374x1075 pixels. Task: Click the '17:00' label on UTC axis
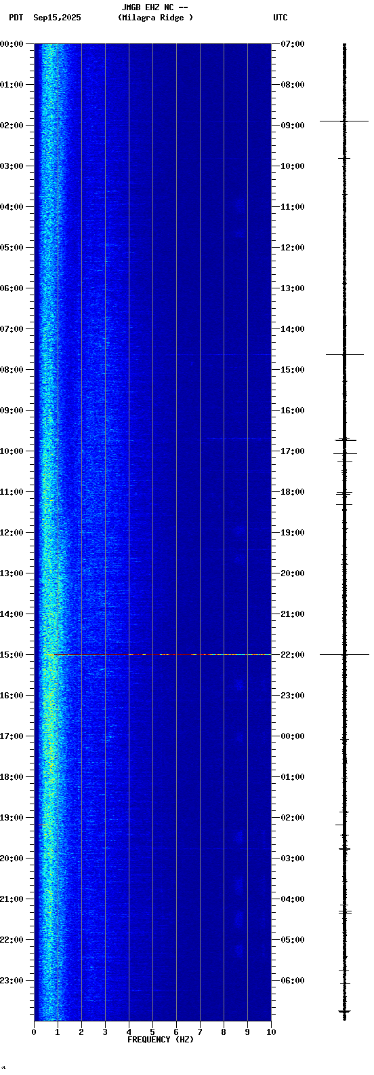tap(293, 451)
